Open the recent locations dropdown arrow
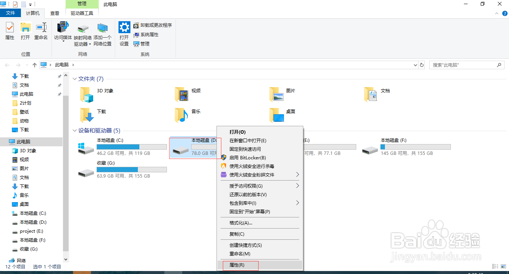This screenshot has width=509, height=274. (26, 65)
